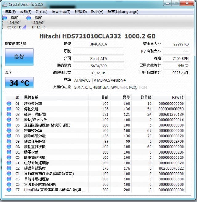Click raw value 002C000F0022
The height and width of the screenshot is (202, 197).
[x=171, y=168]
